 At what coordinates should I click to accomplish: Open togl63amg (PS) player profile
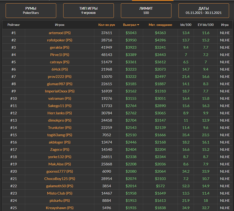coord(60,135)
